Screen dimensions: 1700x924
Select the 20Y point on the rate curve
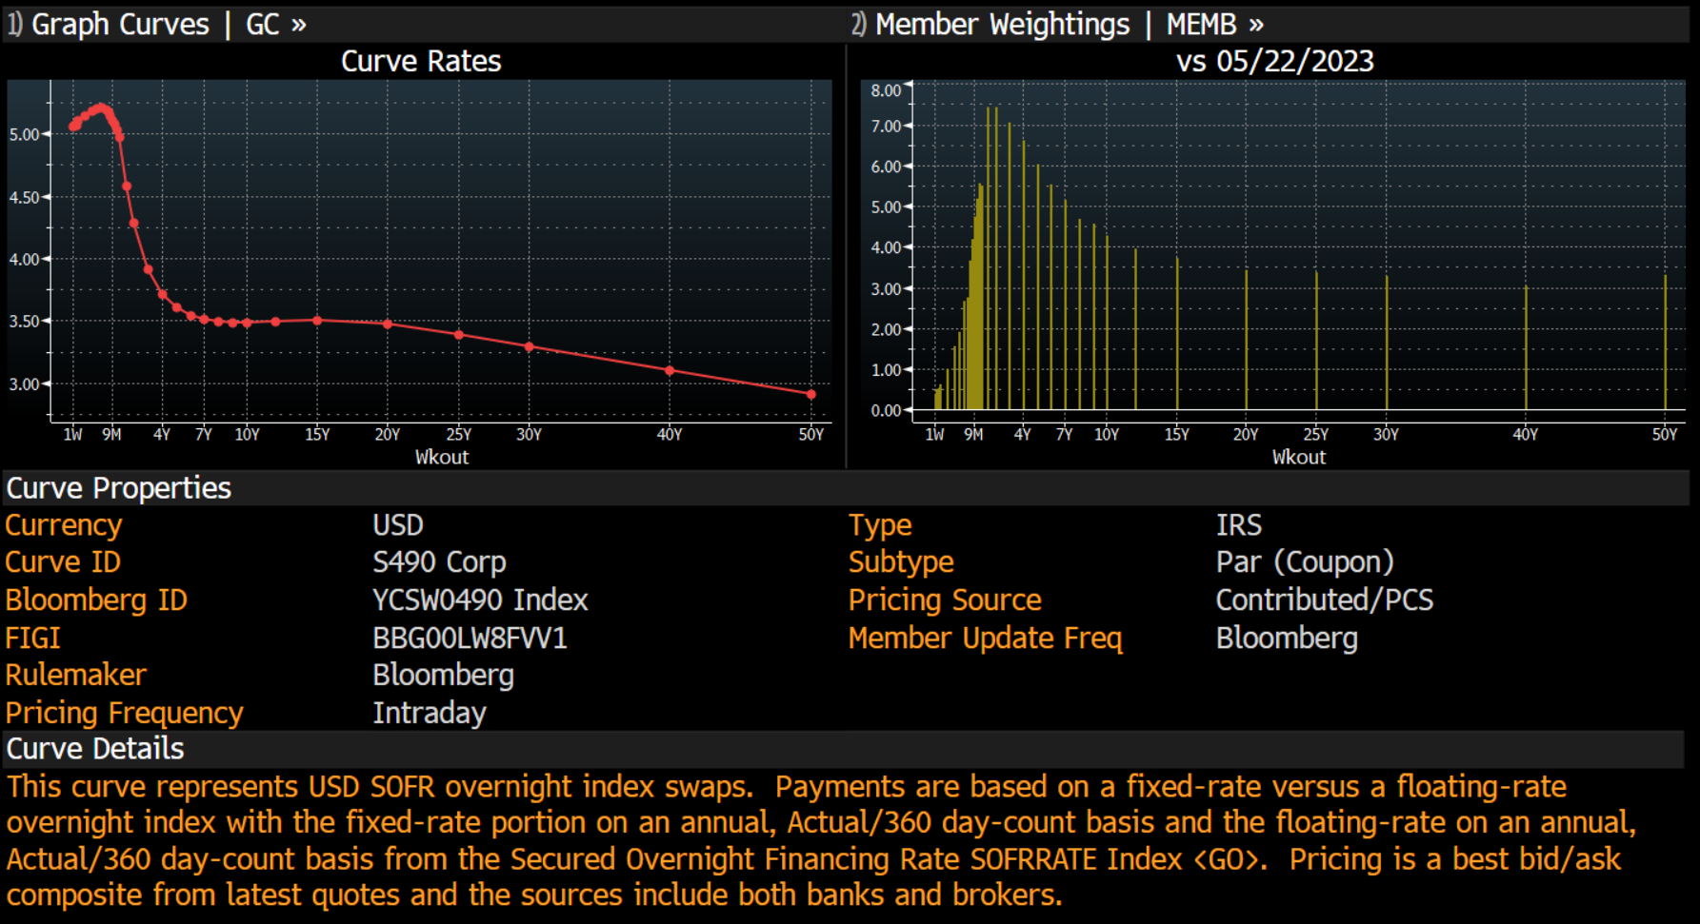pos(388,324)
